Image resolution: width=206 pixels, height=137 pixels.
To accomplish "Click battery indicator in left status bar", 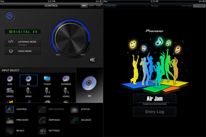I will coord(101,1).
